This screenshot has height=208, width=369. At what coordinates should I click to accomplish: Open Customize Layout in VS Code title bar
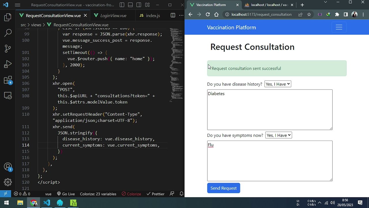coord(147,5)
